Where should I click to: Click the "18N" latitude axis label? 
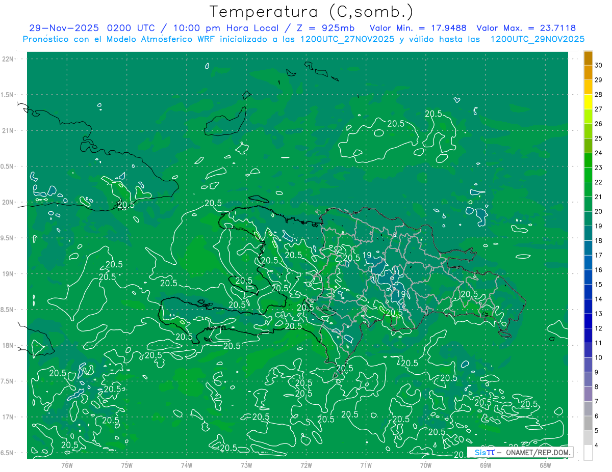click(7, 346)
